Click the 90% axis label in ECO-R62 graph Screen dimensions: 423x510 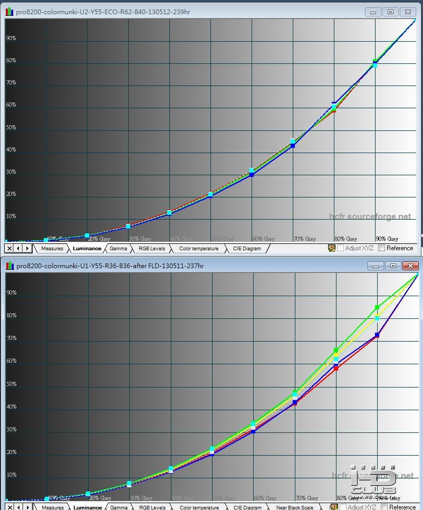tap(11, 38)
